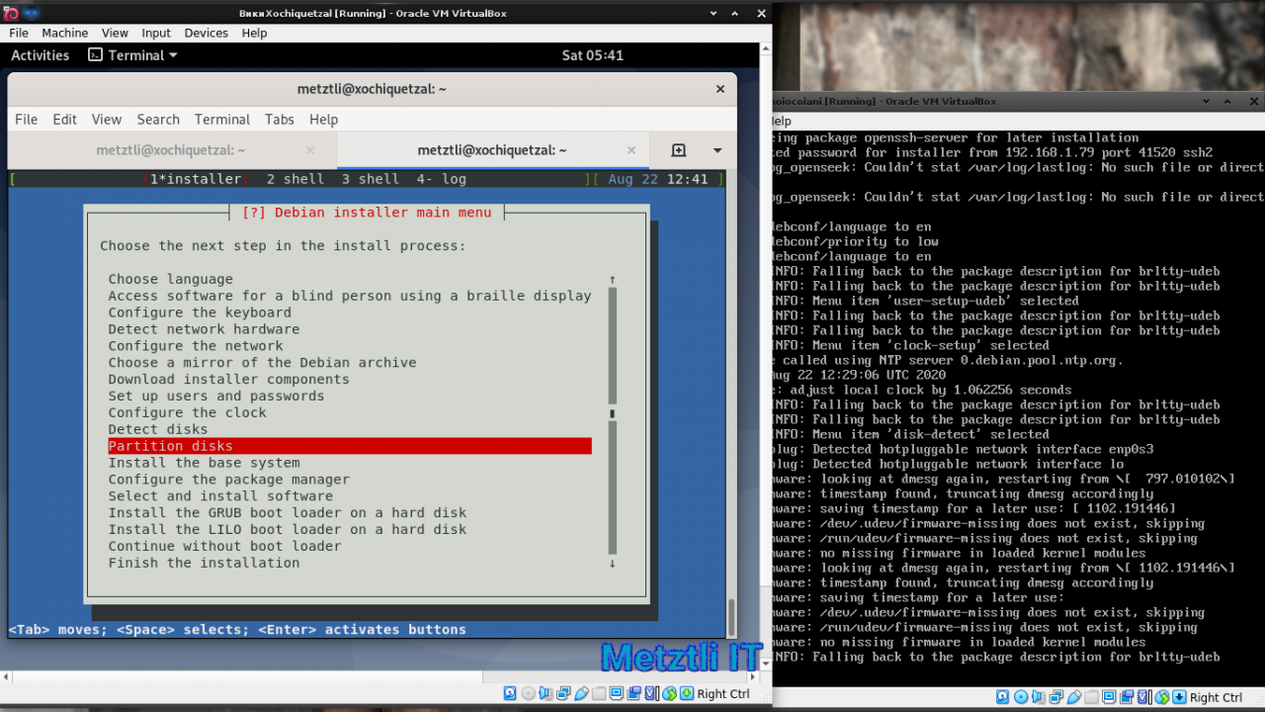Open the tab list dropdown arrow in Terminal

point(717,150)
